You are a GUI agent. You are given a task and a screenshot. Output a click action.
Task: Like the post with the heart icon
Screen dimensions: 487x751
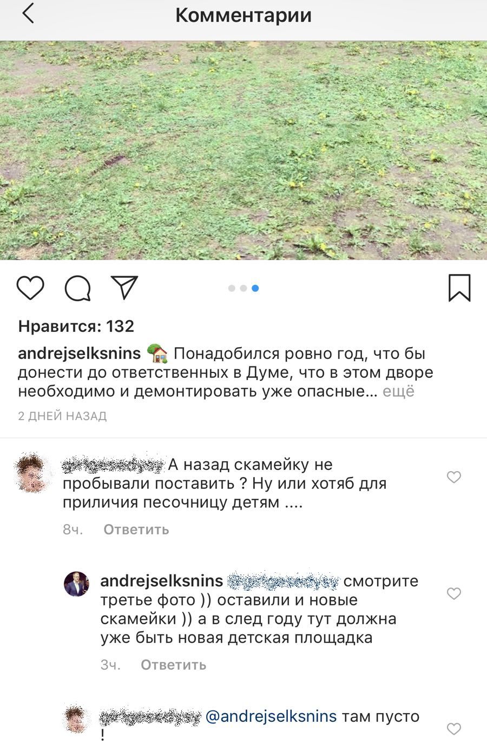point(30,288)
